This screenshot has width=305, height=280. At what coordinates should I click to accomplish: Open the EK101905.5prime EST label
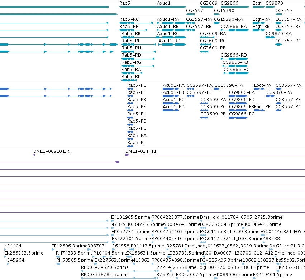coord(130,217)
